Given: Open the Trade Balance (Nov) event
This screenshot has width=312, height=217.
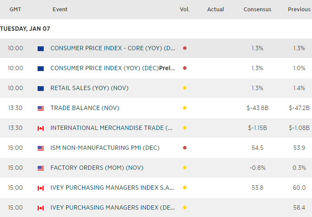Looking at the screenshot, I should click(x=85, y=108).
